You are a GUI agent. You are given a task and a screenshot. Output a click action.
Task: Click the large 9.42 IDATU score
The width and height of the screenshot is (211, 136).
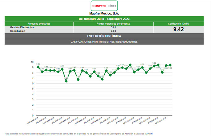(x=179, y=29)
